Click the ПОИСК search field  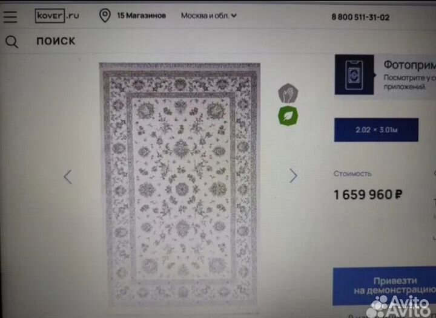[56, 41]
